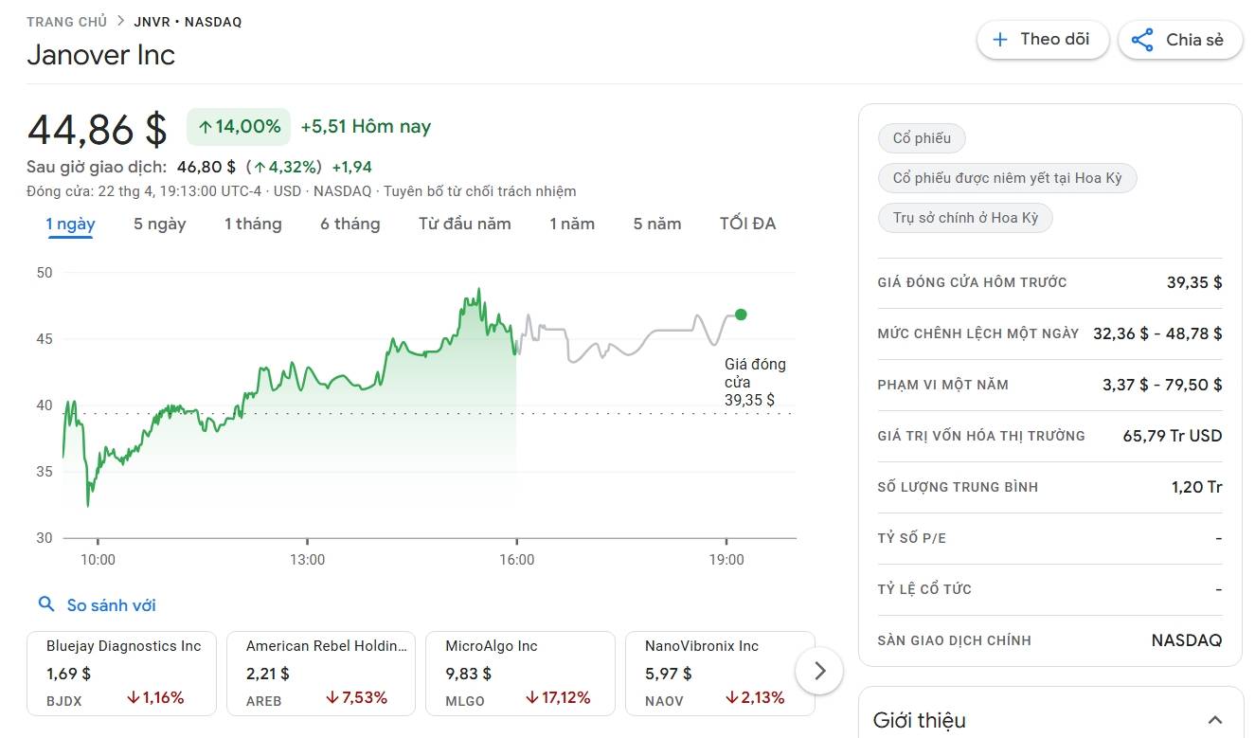1255x738 pixels.
Task: Click 3,37 $ - 79,50 $ year range value
Action: 1162,385
